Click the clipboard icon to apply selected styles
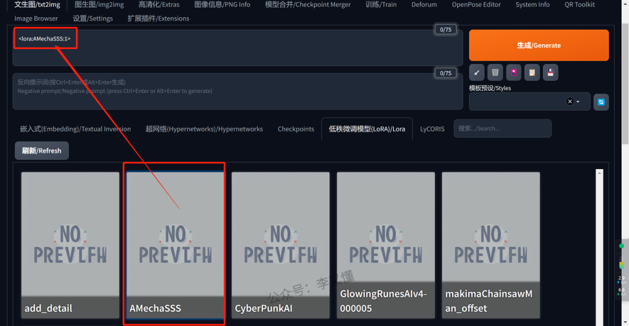This screenshot has width=629, height=326. coord(532,72)
